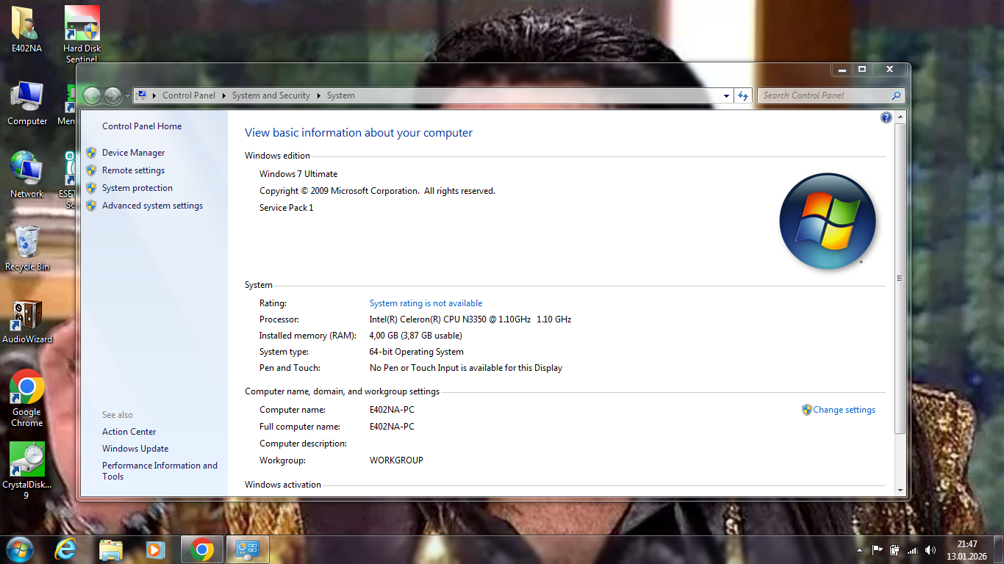1004x564 pixels.
Task: Click the shield icon beside System protection
Action: [x=91, y=188]
